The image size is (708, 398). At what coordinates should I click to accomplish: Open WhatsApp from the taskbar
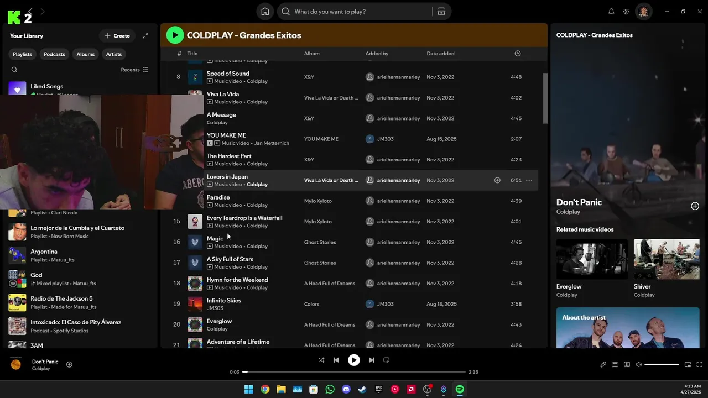click(330, 389)
